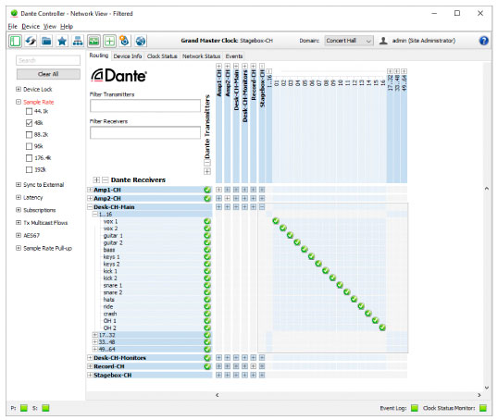This screenshot has height=420, width=498.
Task: Enable the 192k sample rate filter
Action: (29, 169)
